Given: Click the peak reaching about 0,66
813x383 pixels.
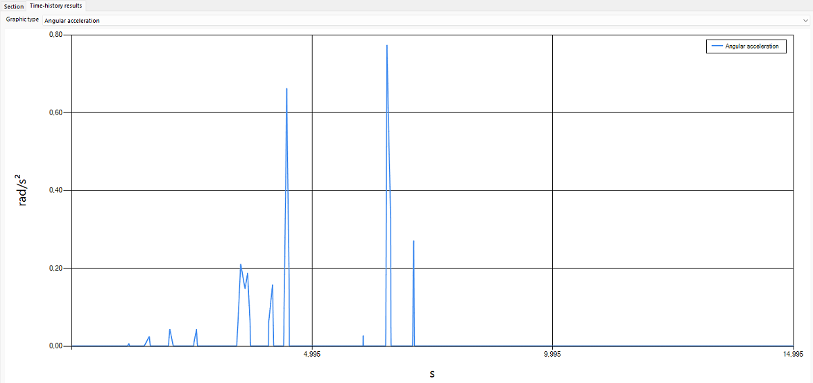Looking at the screenshot, I should (x=286, y=89).
